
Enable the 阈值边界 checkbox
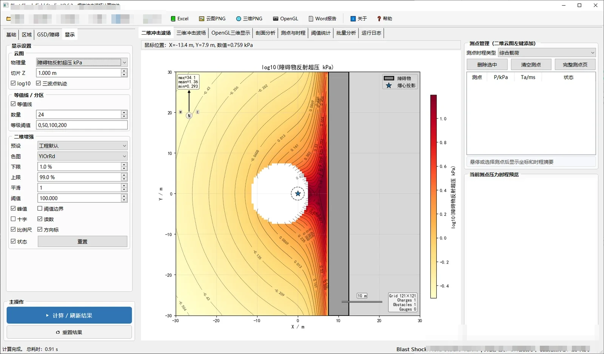point(40,208)
